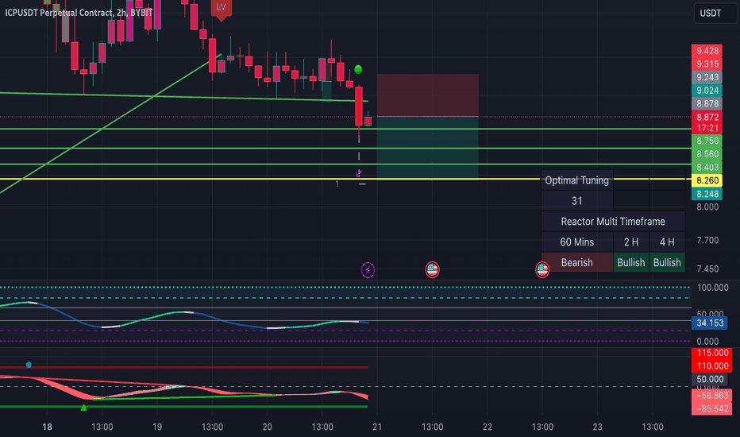Click the Bearish status cell
The image size is (740, 437).
(x=576, y=263)
